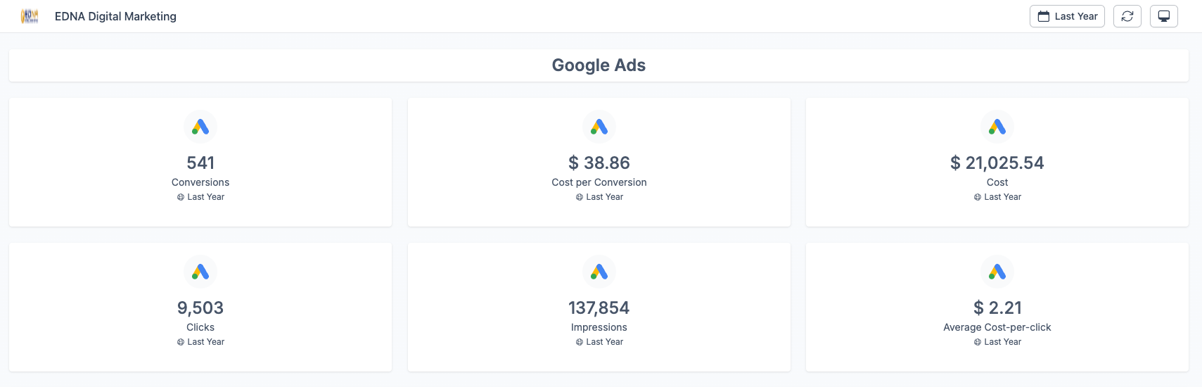This screenshot has width=1202, height=387.
Task: Click the refresh data icon button
Action: point(1127,16)
